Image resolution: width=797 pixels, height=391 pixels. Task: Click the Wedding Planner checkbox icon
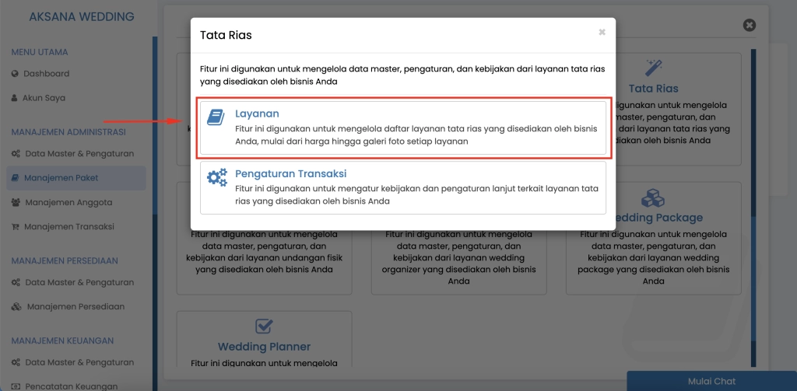(x=264, y=326)
